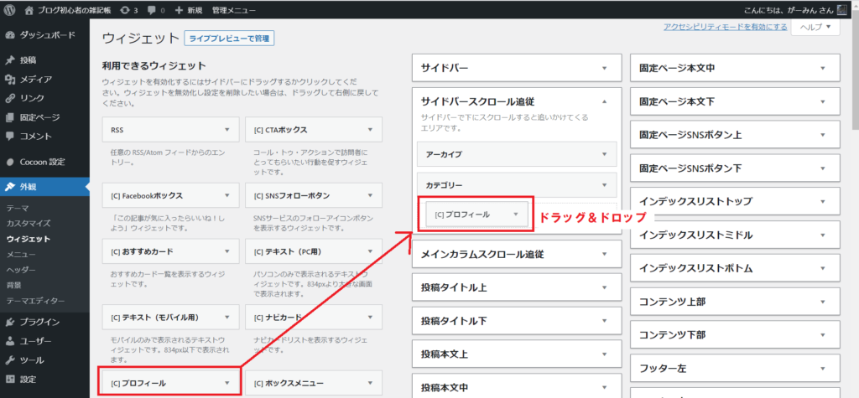Click the メディア icon in the sidebar

click(x=10, y=80)
